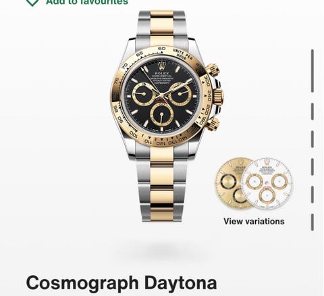The width and height of the screenshot is (324, 296).
Task: Click the watch's gold winding crown
Action: (x=218, y=96)
